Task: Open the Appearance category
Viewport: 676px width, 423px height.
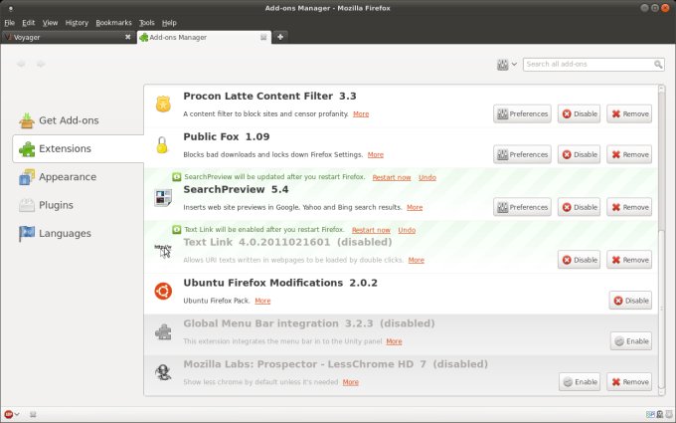Action: pyautogui.click(x=58, y=177)
